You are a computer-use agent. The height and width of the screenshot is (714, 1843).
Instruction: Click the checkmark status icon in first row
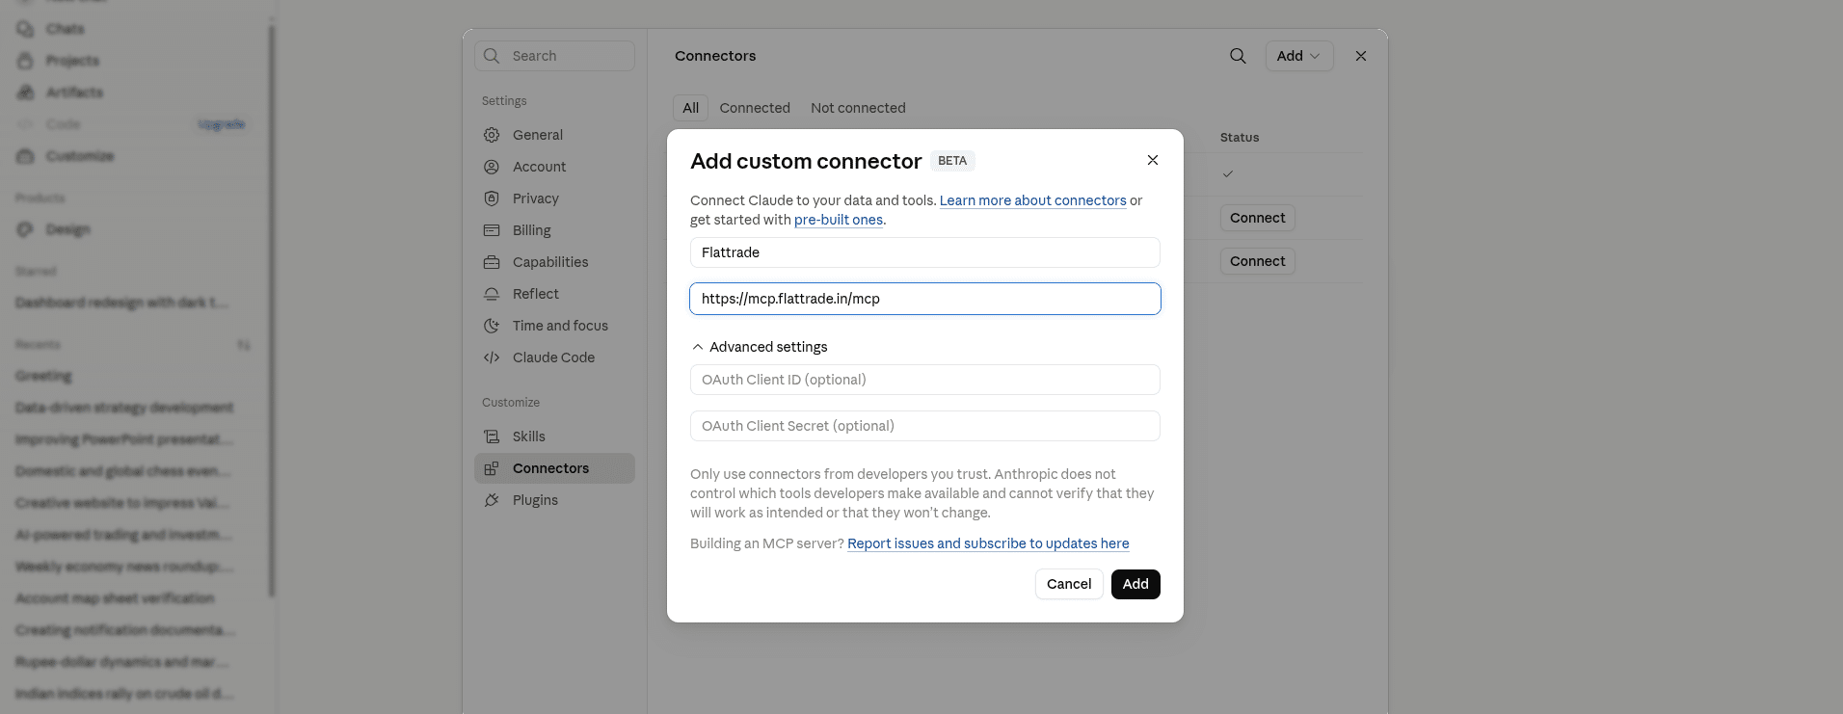1228,174
